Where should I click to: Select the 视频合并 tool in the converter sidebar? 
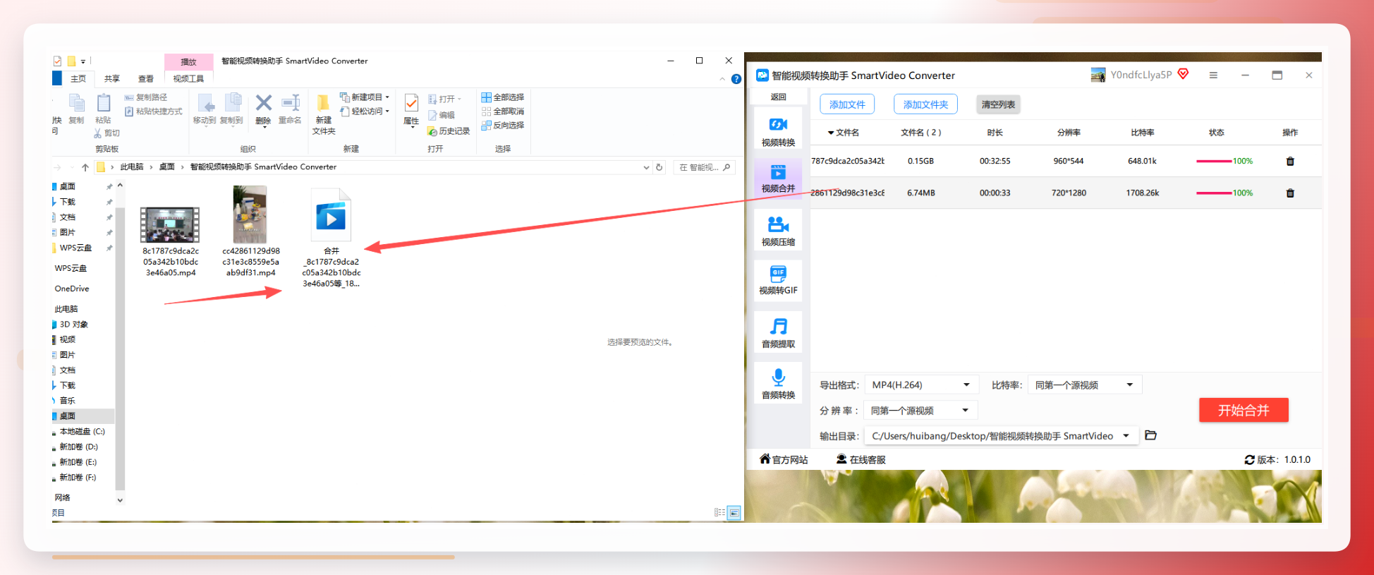click(x=778, y=178)
